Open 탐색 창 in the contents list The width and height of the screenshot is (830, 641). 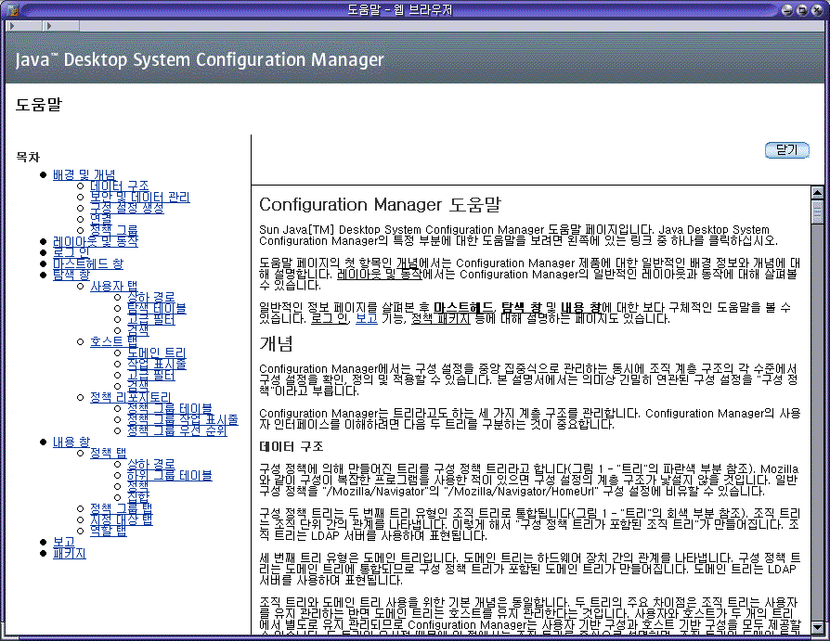[x=71, y=275]
